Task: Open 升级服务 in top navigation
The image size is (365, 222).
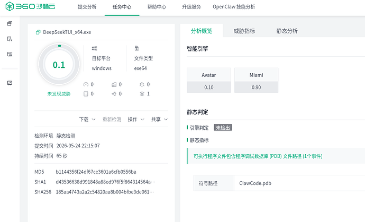Action: [x=191, y=7]
